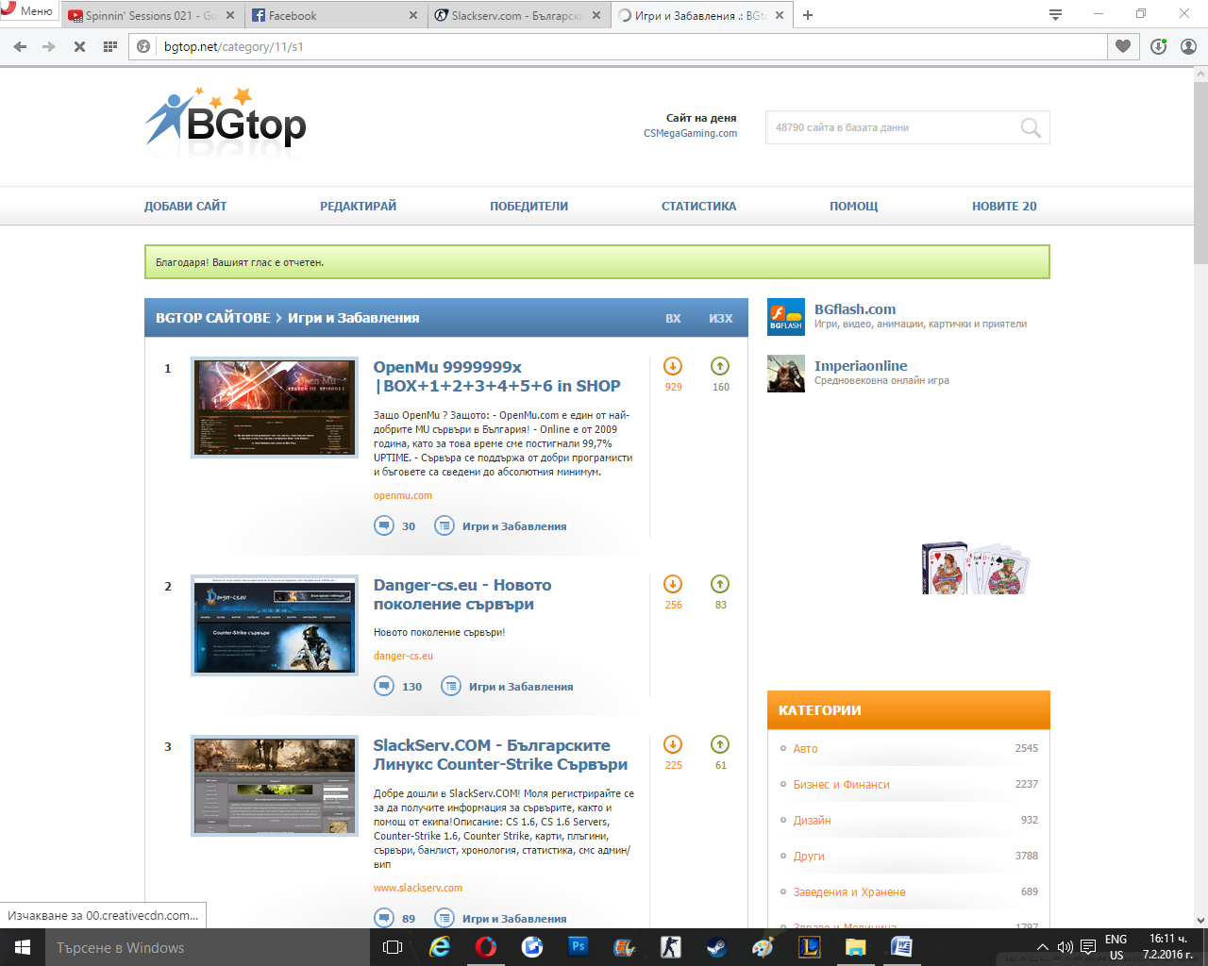
Task: Visit the danger-cs.eu URL link
Action: [x=403, y=656]
